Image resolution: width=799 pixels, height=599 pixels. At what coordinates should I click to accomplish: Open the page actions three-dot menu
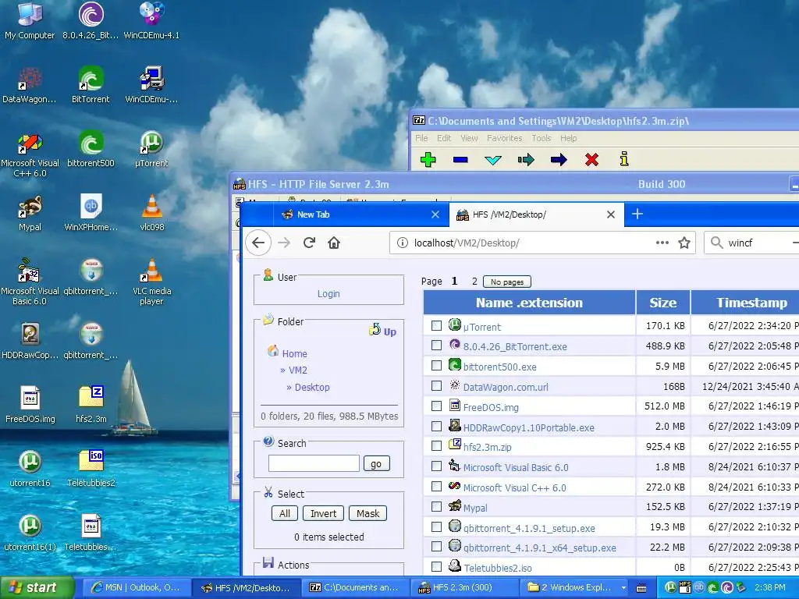(662, 243)
